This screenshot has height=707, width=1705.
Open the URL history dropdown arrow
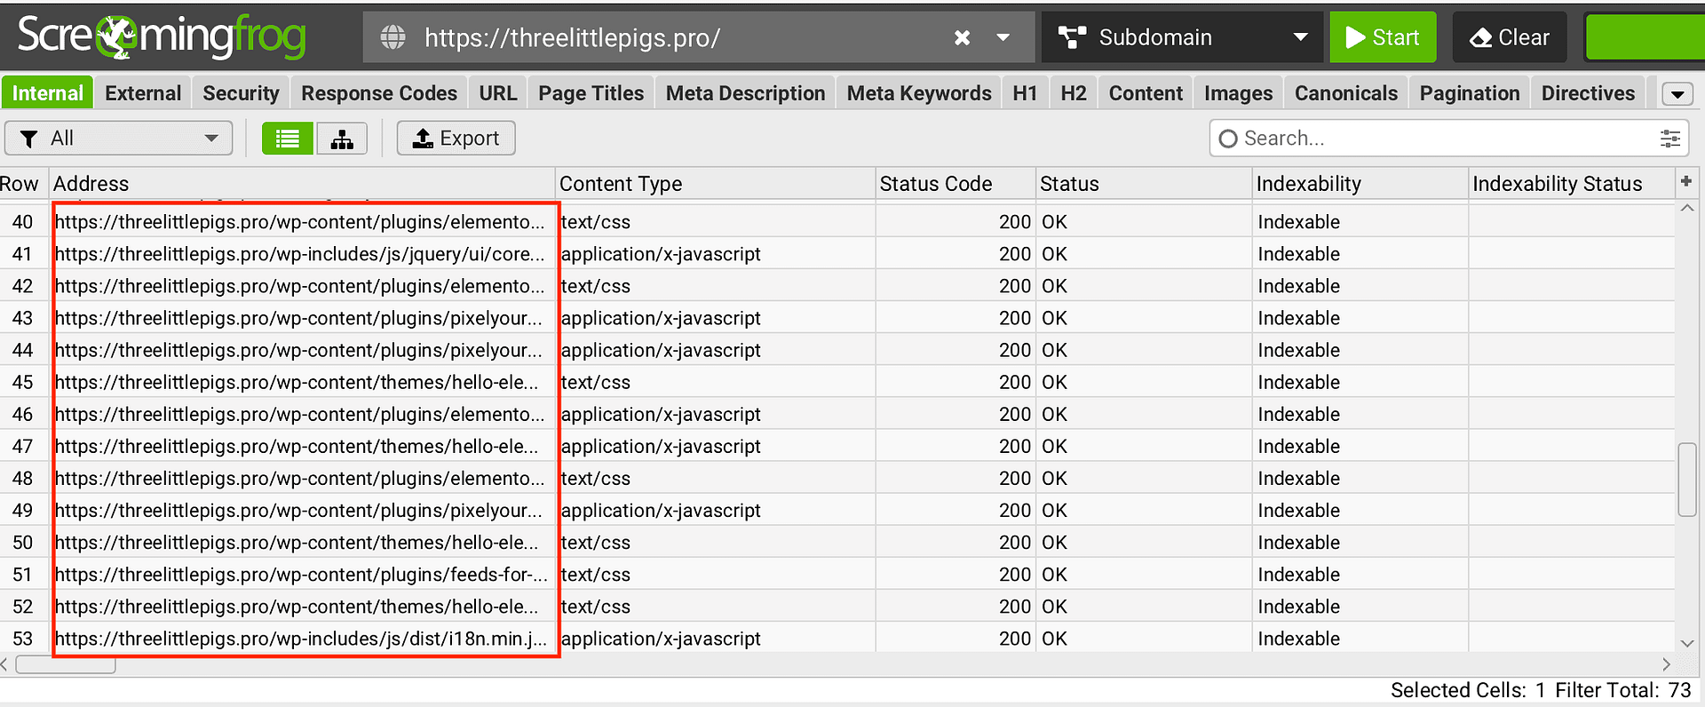[x=1003, y=37]
